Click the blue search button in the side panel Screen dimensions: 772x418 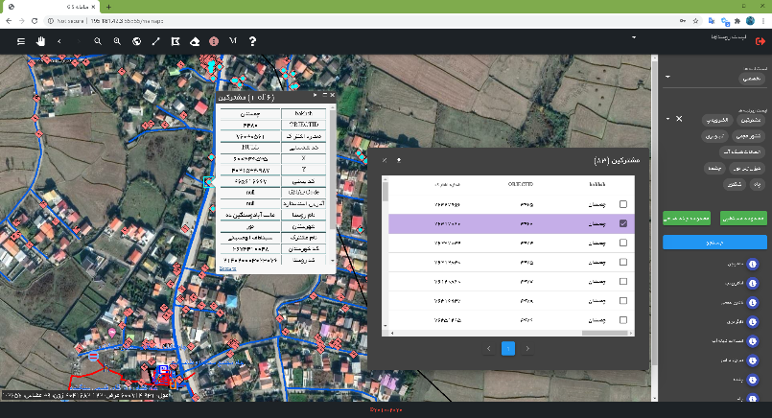click(714, 243)
